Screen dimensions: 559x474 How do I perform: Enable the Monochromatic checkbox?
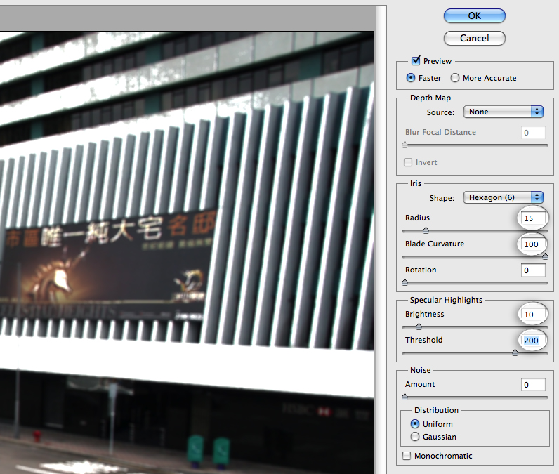[x=407, y=456]
